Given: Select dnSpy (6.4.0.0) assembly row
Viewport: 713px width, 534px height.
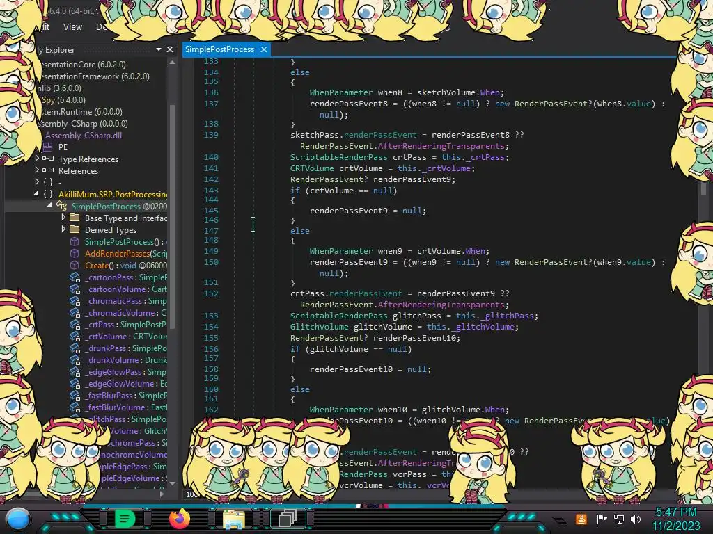Looking at the screenshot, I should pos(63,100).
